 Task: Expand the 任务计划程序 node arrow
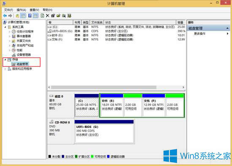point(9,32)
